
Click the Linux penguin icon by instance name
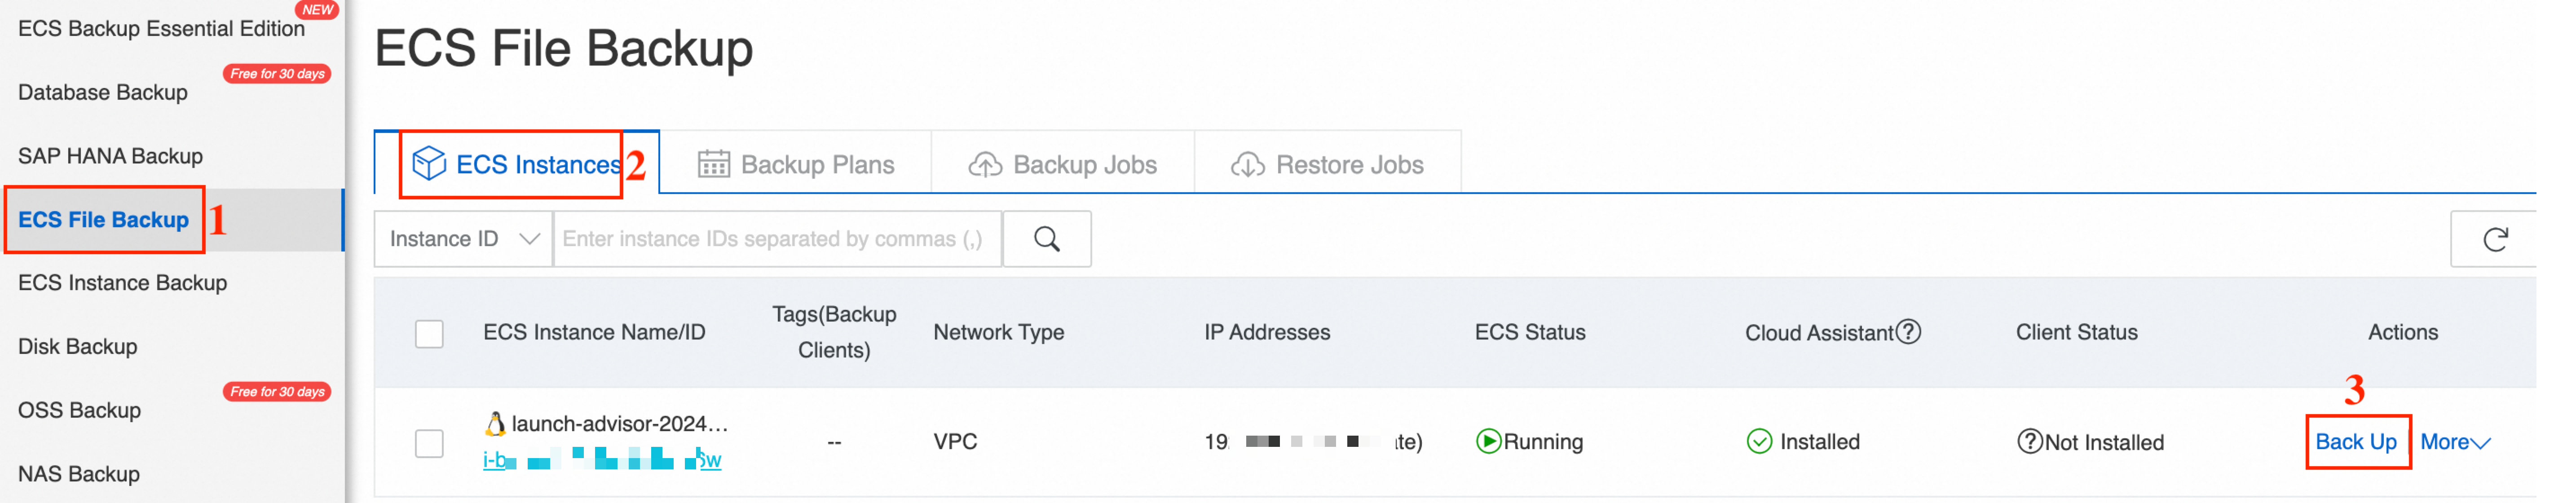494,424
